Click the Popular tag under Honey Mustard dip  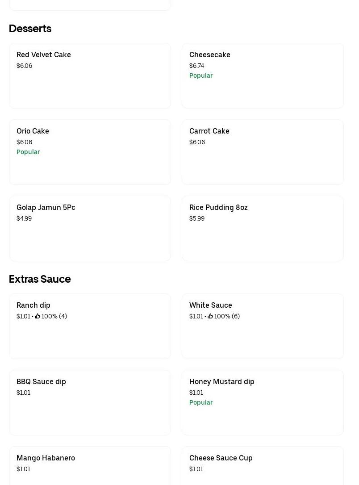(x=201, y=402)
